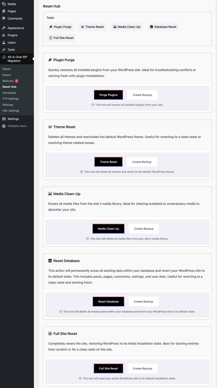Select Theme Reset chip in Tools bar
The height and width of the screenshot is (388, 217).
[x=92, y=27]
